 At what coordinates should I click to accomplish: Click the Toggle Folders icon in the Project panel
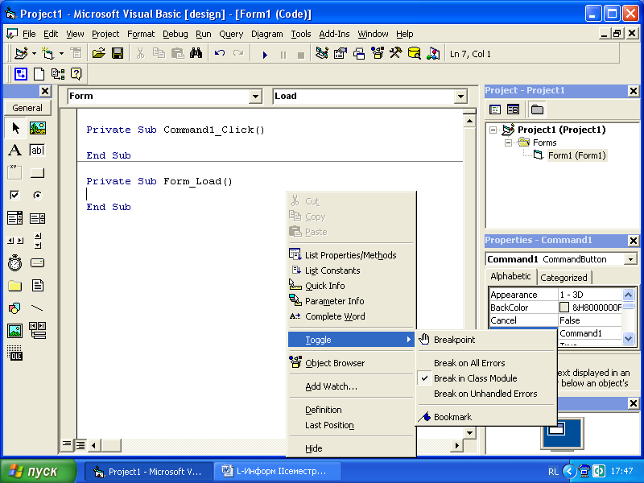(537, 109)
